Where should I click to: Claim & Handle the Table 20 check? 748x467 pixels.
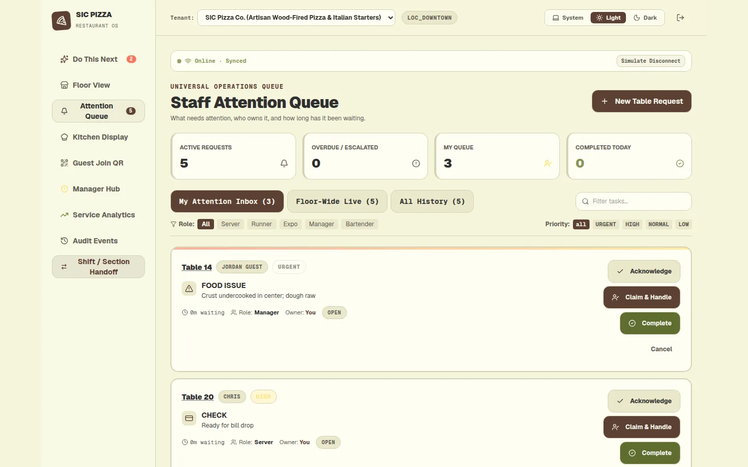642,427
